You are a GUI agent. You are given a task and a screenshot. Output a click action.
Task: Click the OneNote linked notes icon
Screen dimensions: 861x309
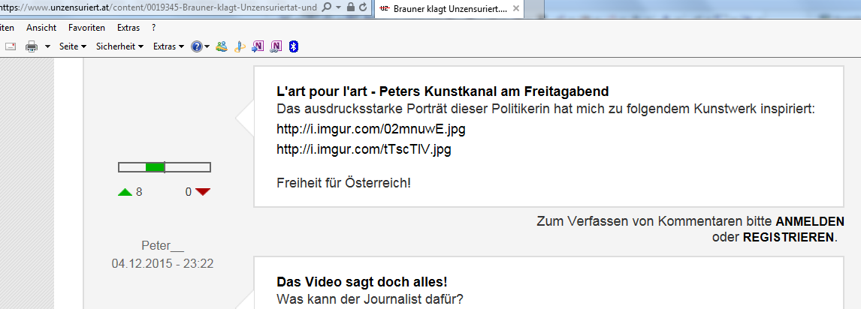click(x=276, y=46)
